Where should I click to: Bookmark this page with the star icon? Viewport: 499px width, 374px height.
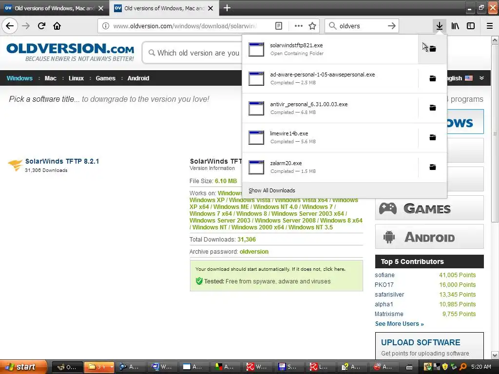coord(312,26)
